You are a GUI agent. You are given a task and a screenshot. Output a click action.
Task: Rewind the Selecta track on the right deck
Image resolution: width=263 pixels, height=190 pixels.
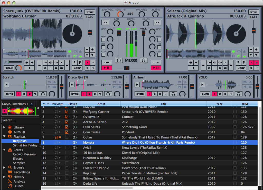point(190,62)
